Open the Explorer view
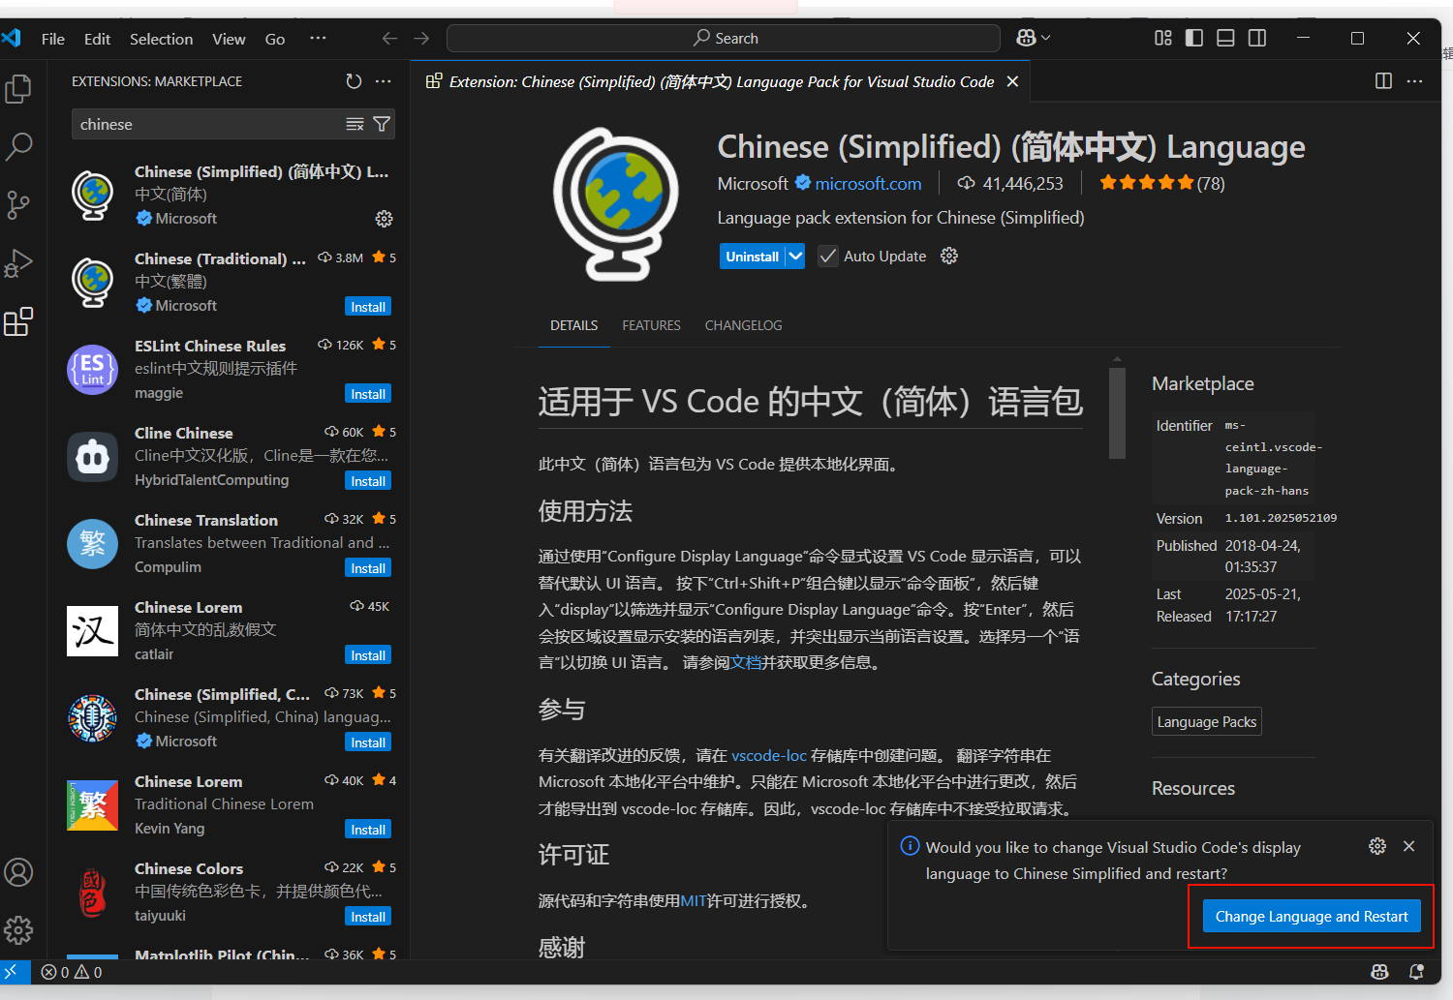Image resolution: width=1453 pixels, height=1000 pixels. tap(19, 88)
